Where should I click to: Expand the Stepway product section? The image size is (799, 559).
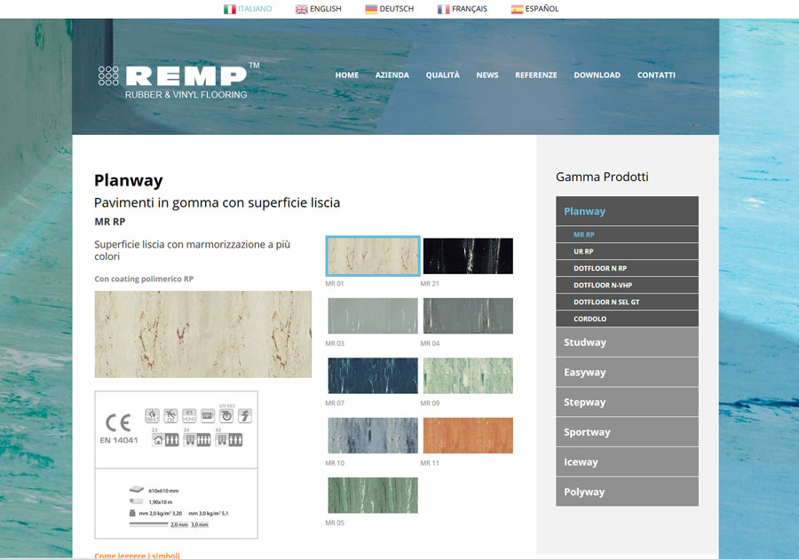[628, 402]
